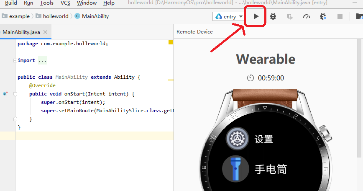Open the Build menu
This screenshot has width=363, height=191.
tap(11, 3)
